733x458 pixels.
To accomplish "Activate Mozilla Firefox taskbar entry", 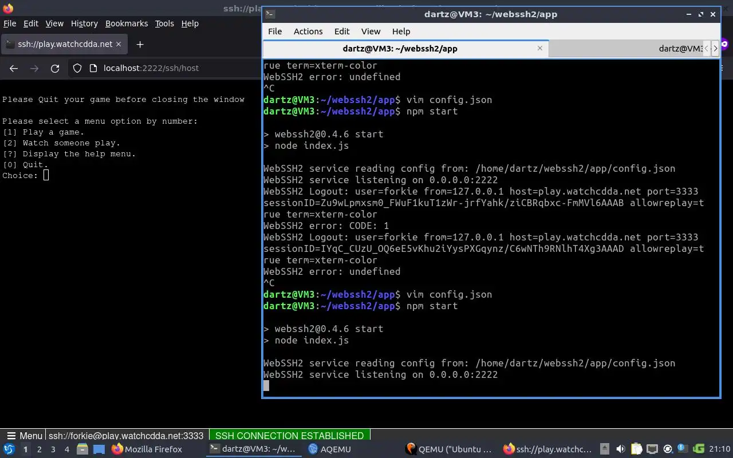I will tap(147, 449).
